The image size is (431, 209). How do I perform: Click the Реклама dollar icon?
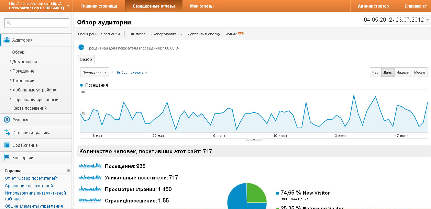coord(7,120)
